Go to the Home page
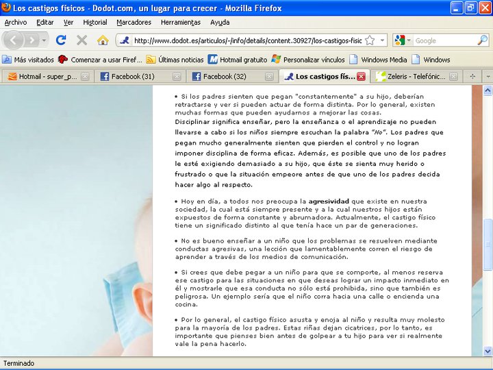Viewport: 493px width, 370px height. point(103,40)
